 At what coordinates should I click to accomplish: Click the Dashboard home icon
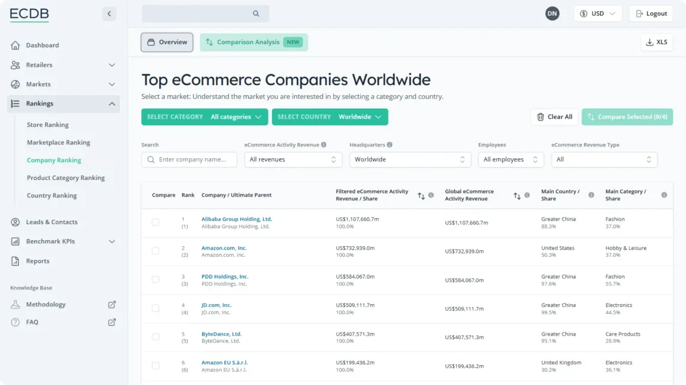[x=15, y=45]
